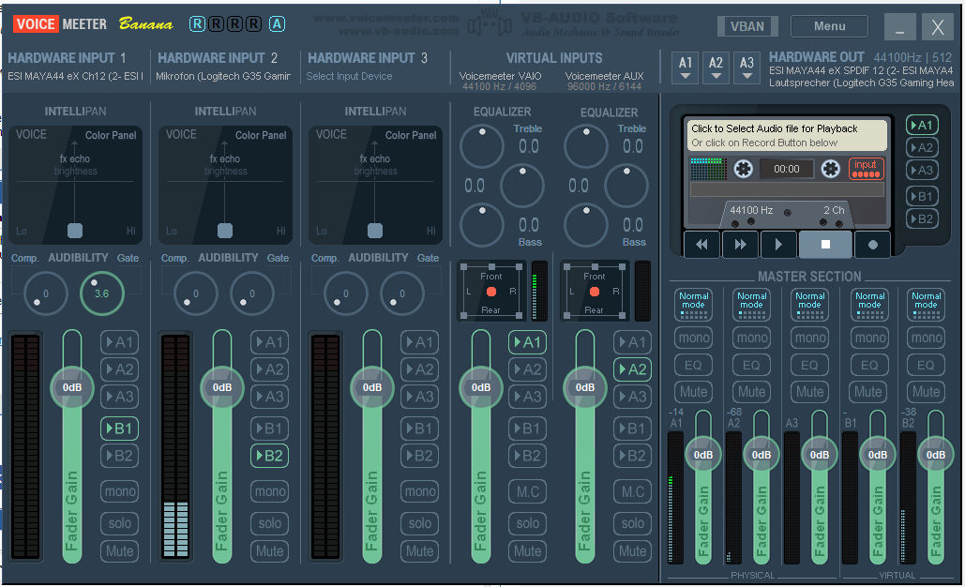Click the first R restart indicator icon

(x=197, y=24)
